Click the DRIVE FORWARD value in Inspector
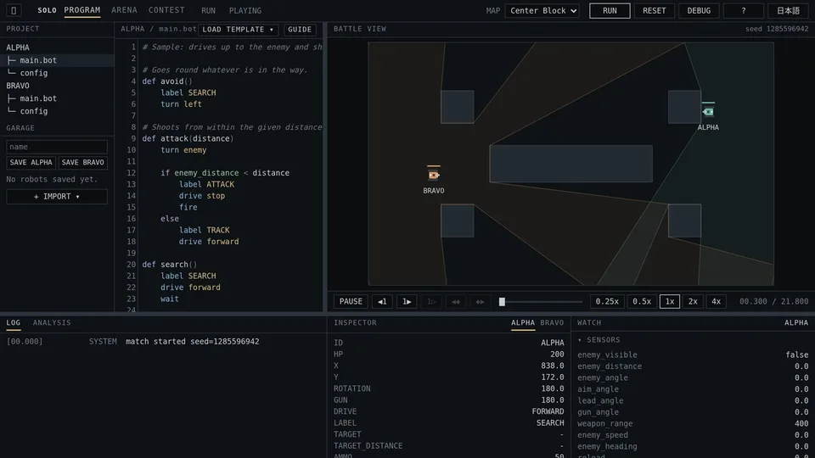The height and width of the screenshot is (458, 815). (548, 411)
